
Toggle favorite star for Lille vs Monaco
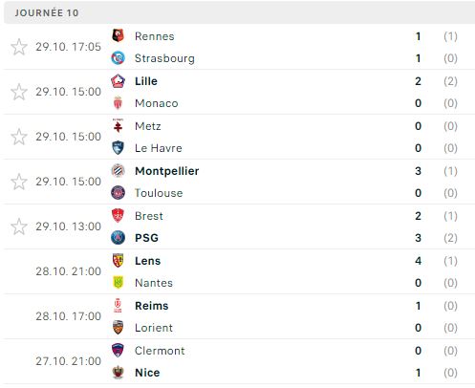pos(19,92)
